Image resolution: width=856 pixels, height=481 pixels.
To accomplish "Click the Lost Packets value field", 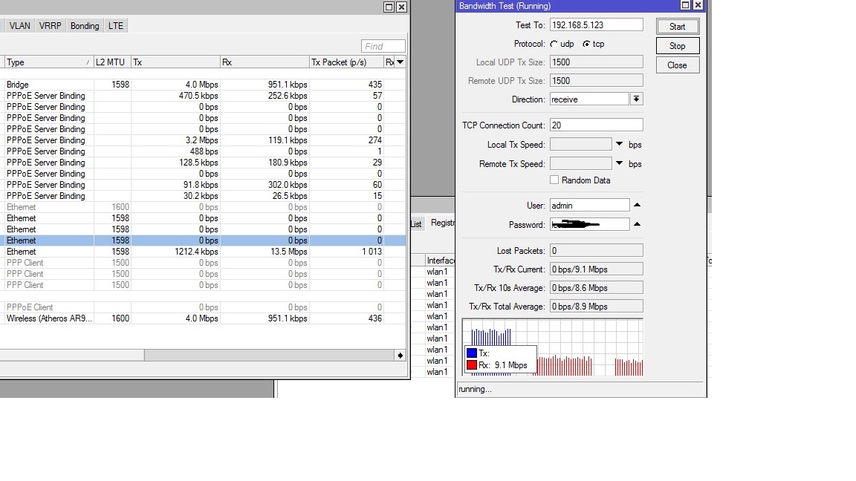I will tap(596, 251).
